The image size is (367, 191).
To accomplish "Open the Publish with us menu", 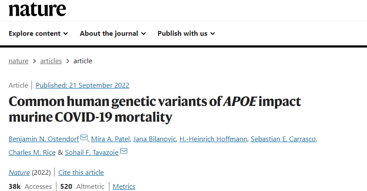I will pos(186,34).
